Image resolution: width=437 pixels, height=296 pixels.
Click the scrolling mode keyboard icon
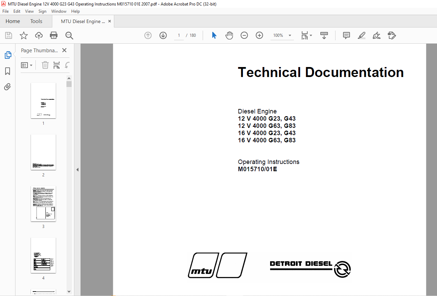click(x=324, y=35)
